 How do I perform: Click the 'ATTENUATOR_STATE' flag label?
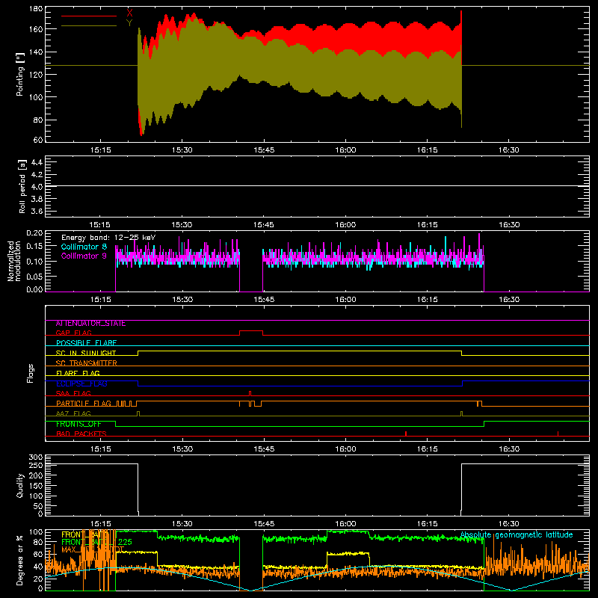coord(90,324)
